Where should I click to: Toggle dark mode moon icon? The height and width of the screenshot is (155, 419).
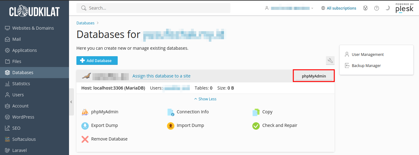388,8
